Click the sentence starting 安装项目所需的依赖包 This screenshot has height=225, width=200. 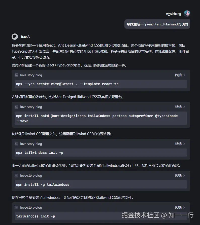(x=68, y=97)
